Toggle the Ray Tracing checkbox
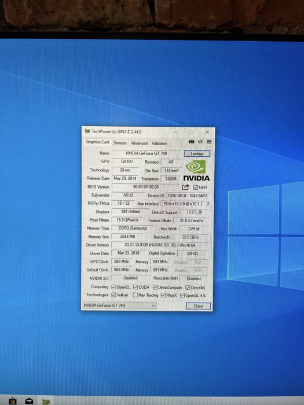 (135, 295)
